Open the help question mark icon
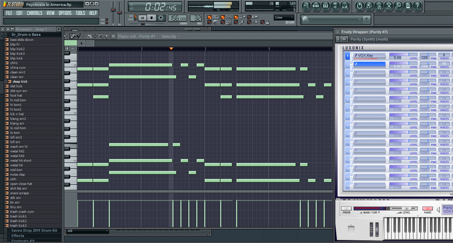Image resolution: width=453 pixels, height=243 pixels. 417,6
